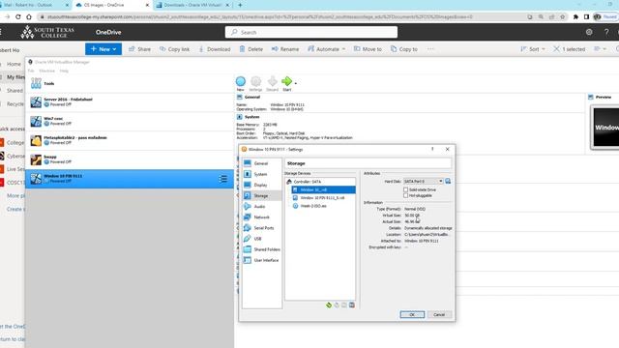Open OneDrive more actions ellipsis

(430, 49)
